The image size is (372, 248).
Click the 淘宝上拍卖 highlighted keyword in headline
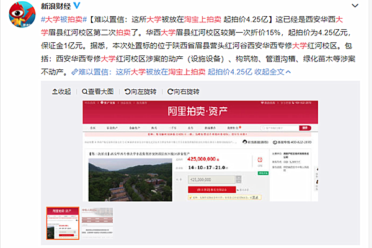click(203, 19)
